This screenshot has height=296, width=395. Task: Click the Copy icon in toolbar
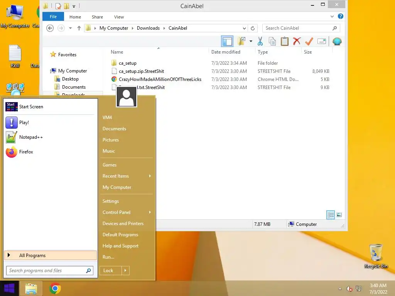(272, 41)
